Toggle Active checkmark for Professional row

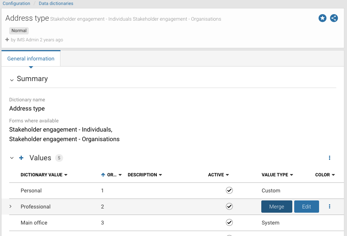point(229,207)
